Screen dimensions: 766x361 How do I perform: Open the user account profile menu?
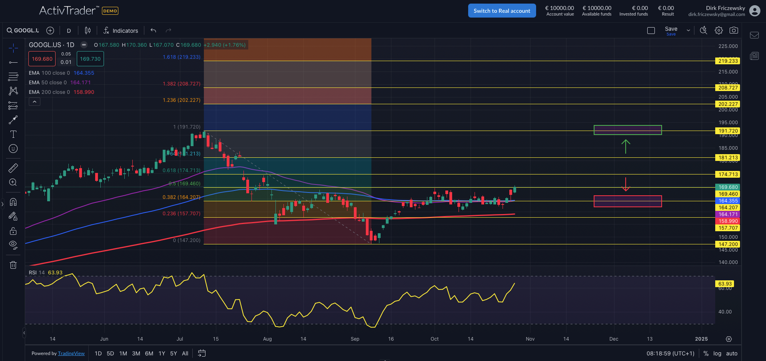(x=755, y=11)
